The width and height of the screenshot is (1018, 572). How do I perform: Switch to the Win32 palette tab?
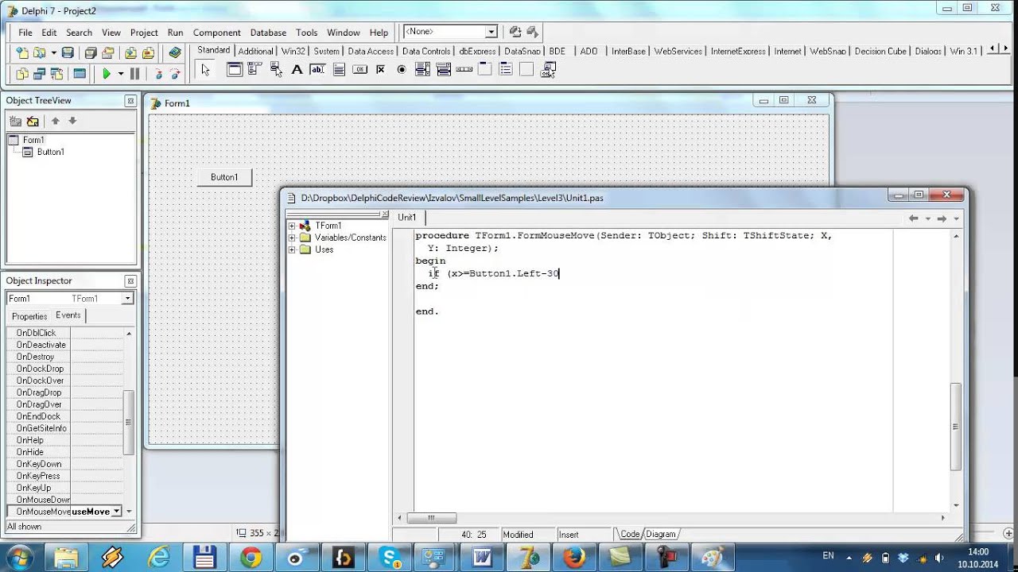click(293, 51)
